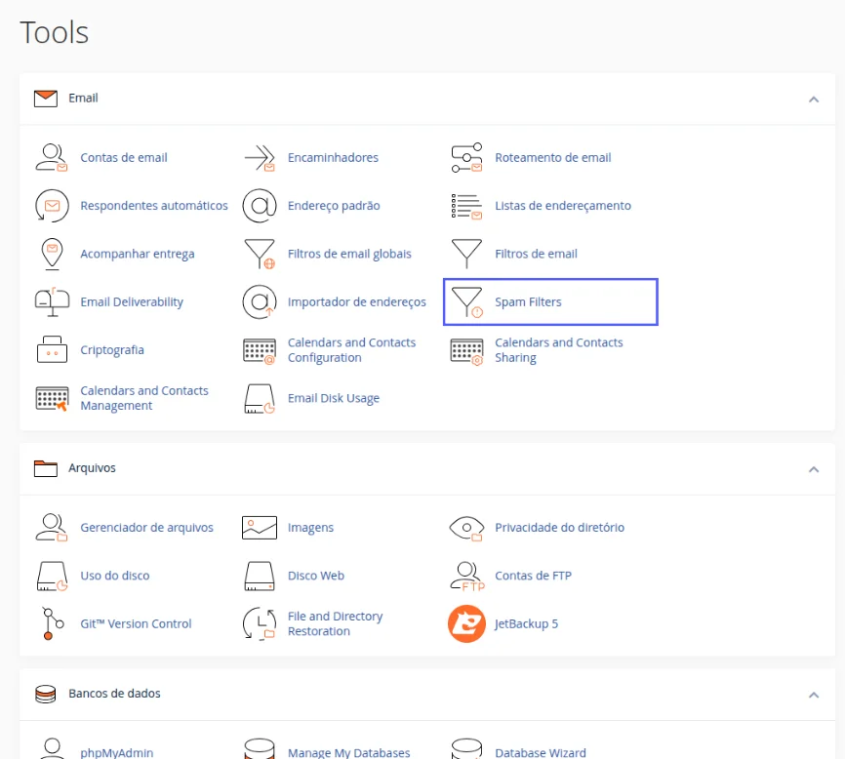Open Calendars and Contacts Configuration link
The image size is (845, 759).
[x=351, y=350]
